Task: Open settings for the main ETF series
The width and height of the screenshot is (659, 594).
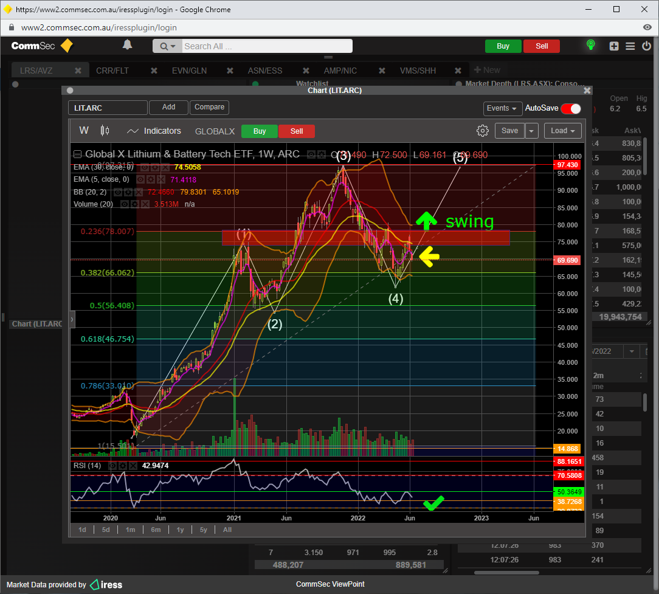Action: pyautogui.click(x=321, y=154)
